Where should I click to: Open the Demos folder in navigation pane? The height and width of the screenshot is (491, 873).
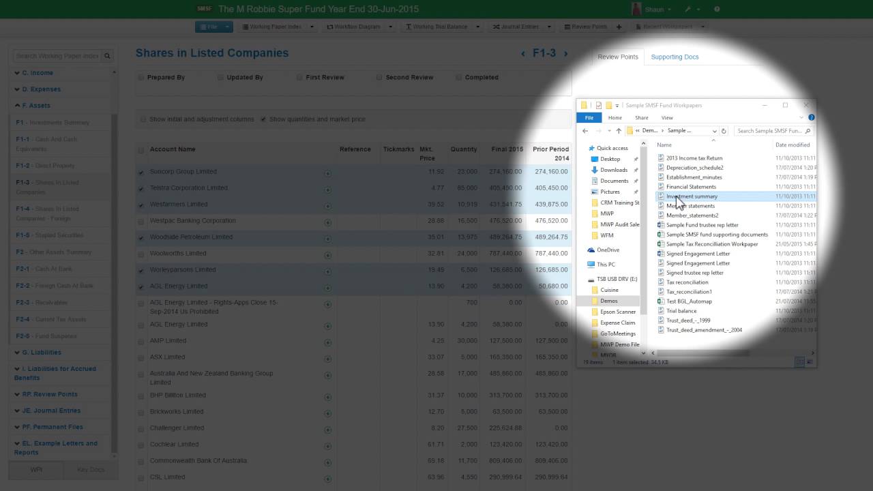[x=609, y=301]
